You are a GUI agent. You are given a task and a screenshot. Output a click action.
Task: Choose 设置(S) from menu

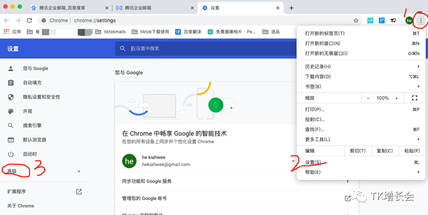click(361, 162)
